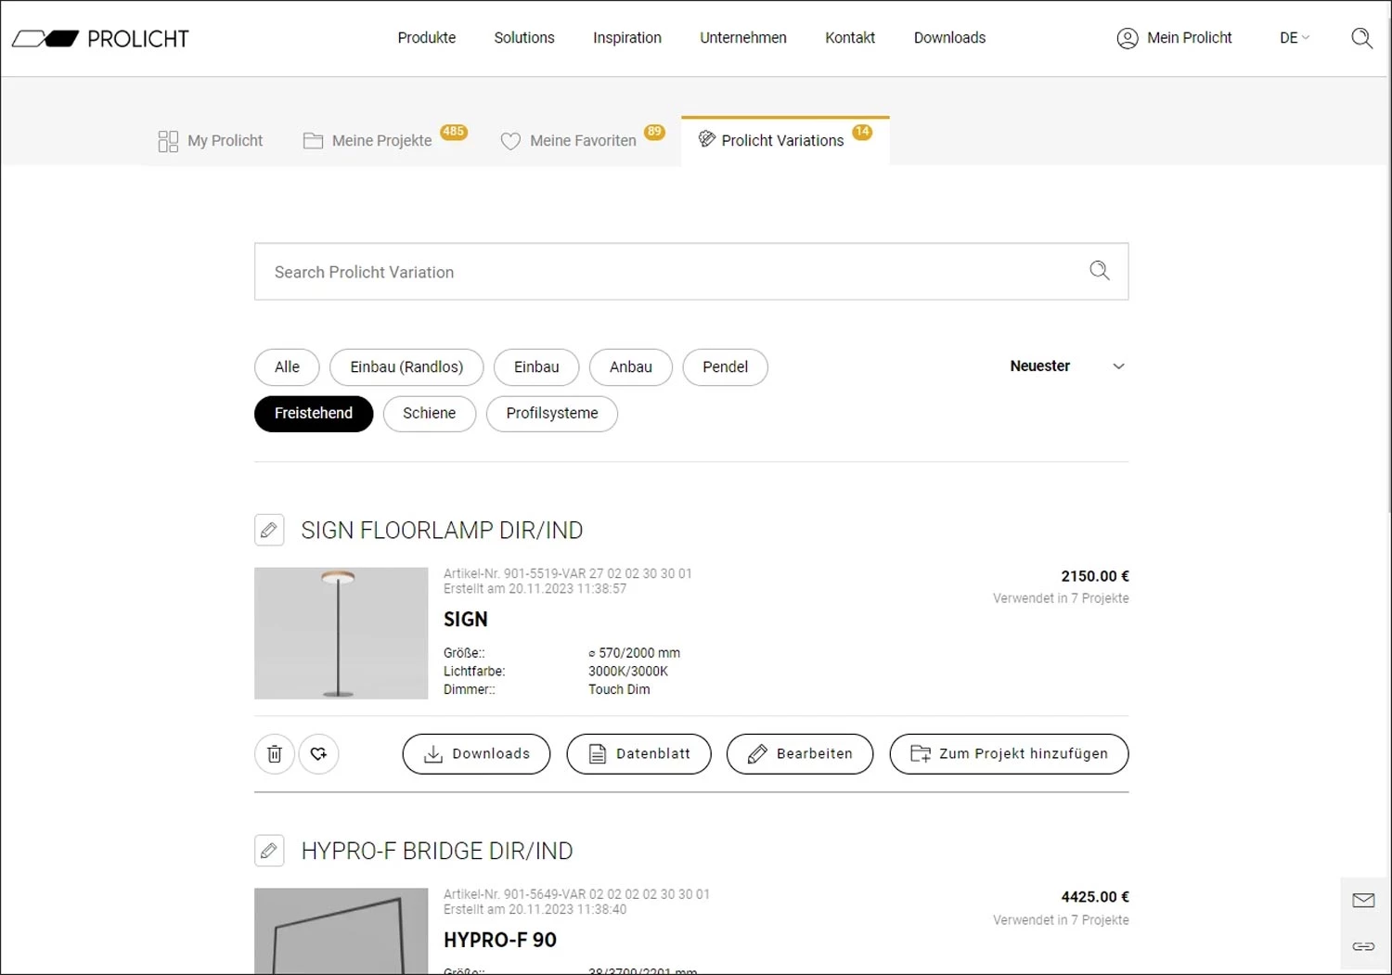Open the SIGN floor lamp thumbnail
1392x975 pixels.
click(x=341, y=634)
